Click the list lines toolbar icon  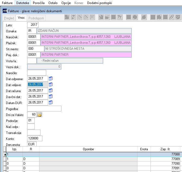(92, 17)
